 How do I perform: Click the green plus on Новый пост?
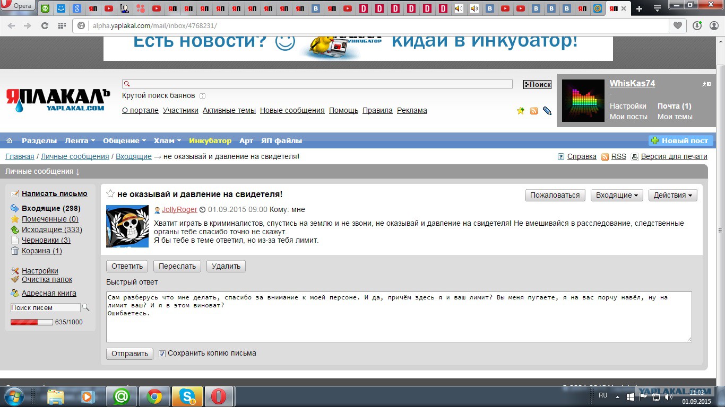(655, 140)
